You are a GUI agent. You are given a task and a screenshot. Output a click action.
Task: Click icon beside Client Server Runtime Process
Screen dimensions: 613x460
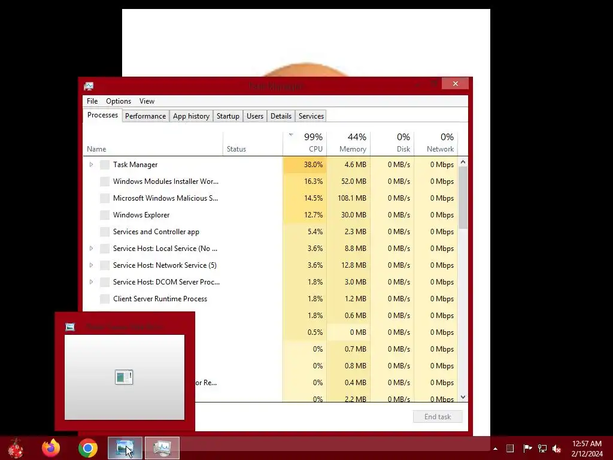[x=104, y=299]
